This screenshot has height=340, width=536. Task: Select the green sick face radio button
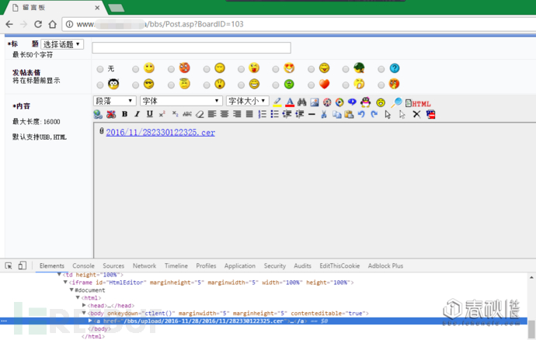(276, 85)
